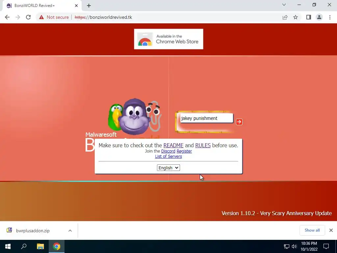The width and height of the screenshot is (337, 253).
Task: Close the downloads bar
Action: coord(331,230)
